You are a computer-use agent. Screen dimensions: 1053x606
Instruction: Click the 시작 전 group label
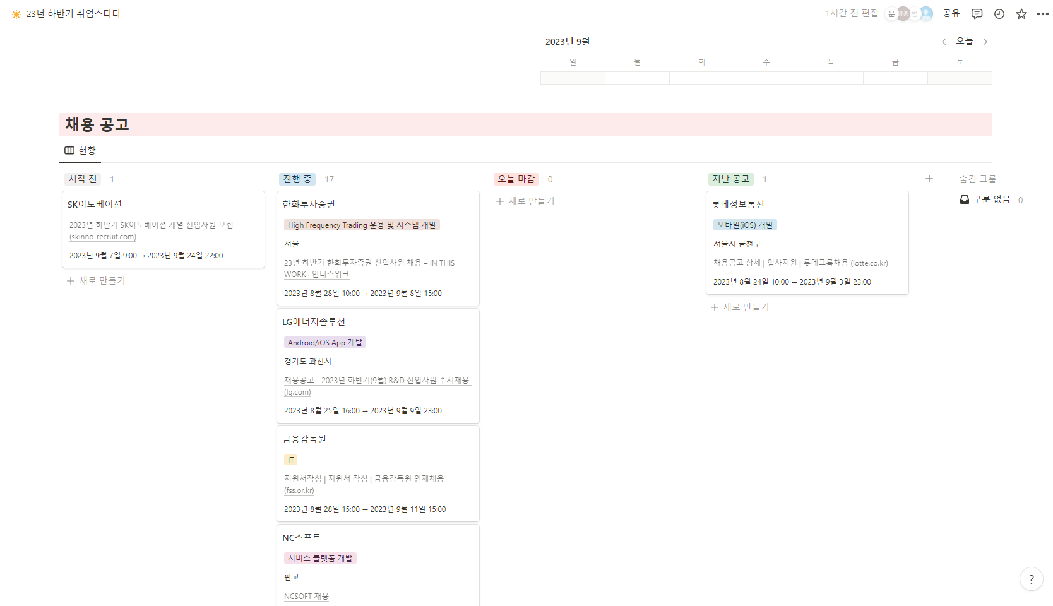click(x=83, y=179)
